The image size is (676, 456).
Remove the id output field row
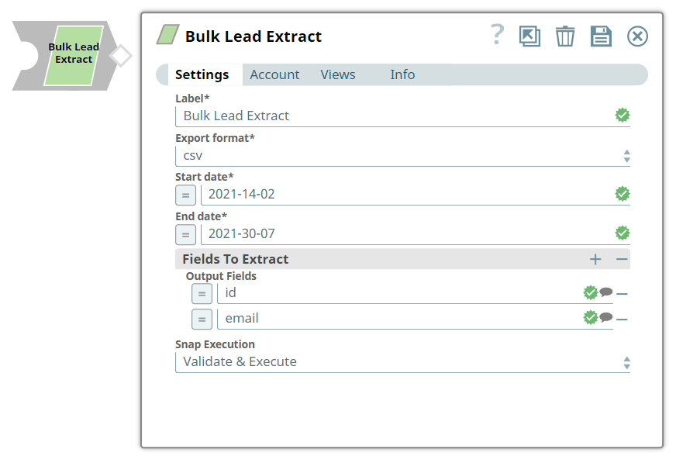tap(622, 294)
